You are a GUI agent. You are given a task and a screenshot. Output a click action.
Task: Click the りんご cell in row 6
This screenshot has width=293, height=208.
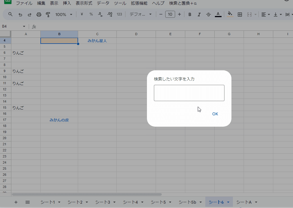[x=26, y=53]
